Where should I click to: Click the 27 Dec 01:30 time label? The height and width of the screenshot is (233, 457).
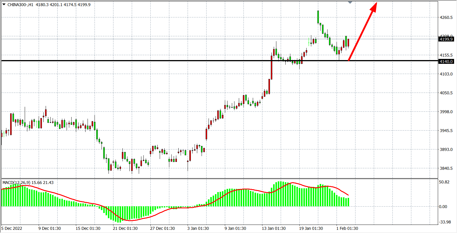point(162,228)
